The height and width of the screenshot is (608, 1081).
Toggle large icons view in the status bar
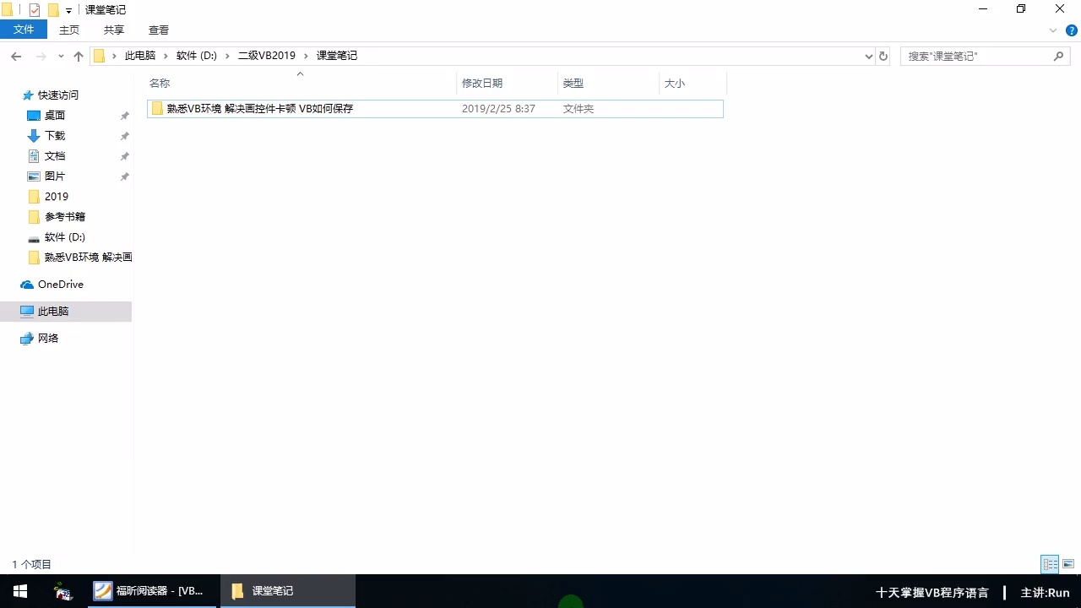tap(1068, 563)
